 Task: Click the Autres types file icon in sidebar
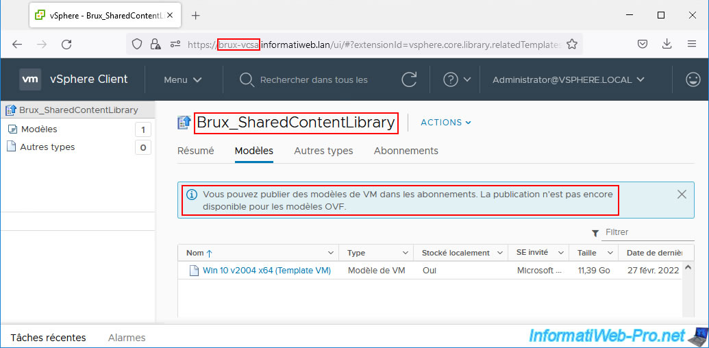tap(12, 147)
